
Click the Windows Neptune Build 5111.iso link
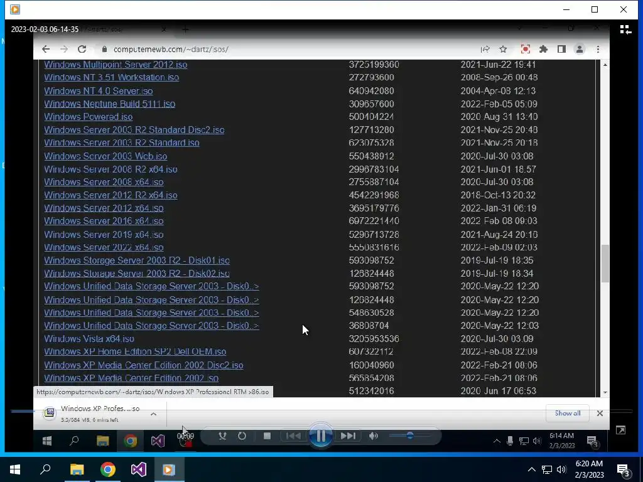pyautogui.click(x=109, y=104)
